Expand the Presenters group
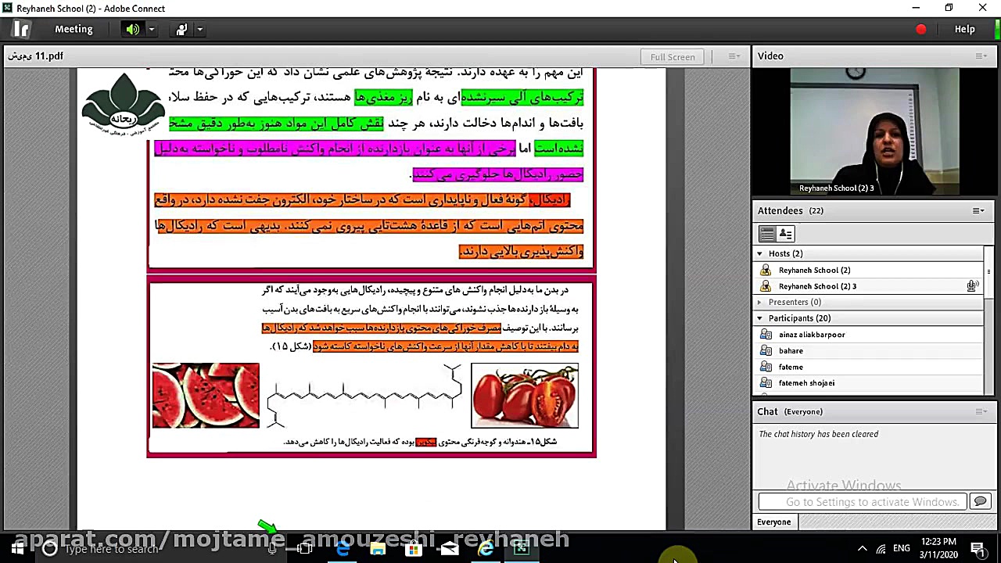Viewport: 1001px width, 563px height. point(759,302)
